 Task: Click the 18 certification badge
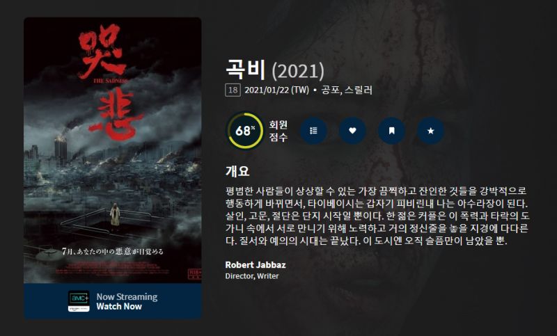233,90
